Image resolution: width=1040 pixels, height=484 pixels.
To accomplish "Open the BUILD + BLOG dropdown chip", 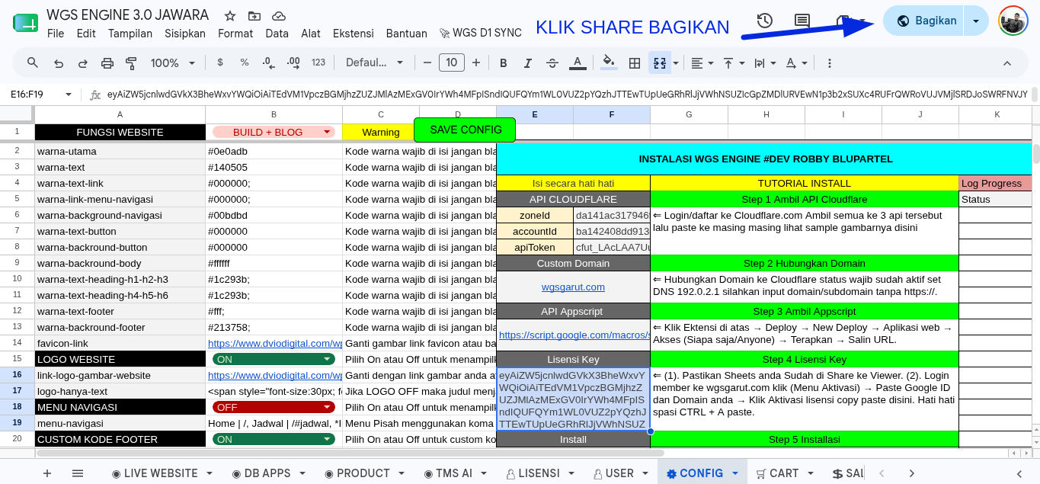I will (274, 132).
